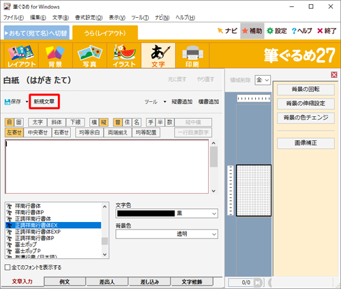341x289 pixels.
Task: Click 縦書追加 to add vertical text
Action: [182, 102]
